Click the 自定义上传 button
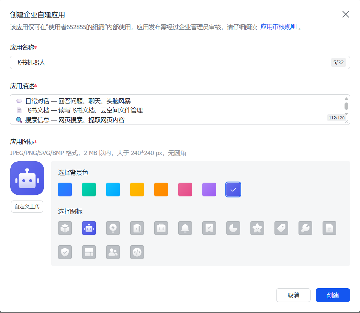 pos(27,207)
